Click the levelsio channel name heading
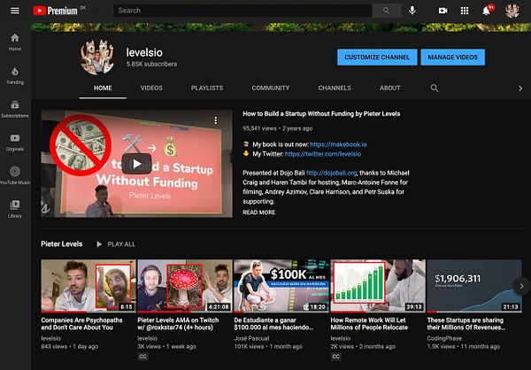 144,52
